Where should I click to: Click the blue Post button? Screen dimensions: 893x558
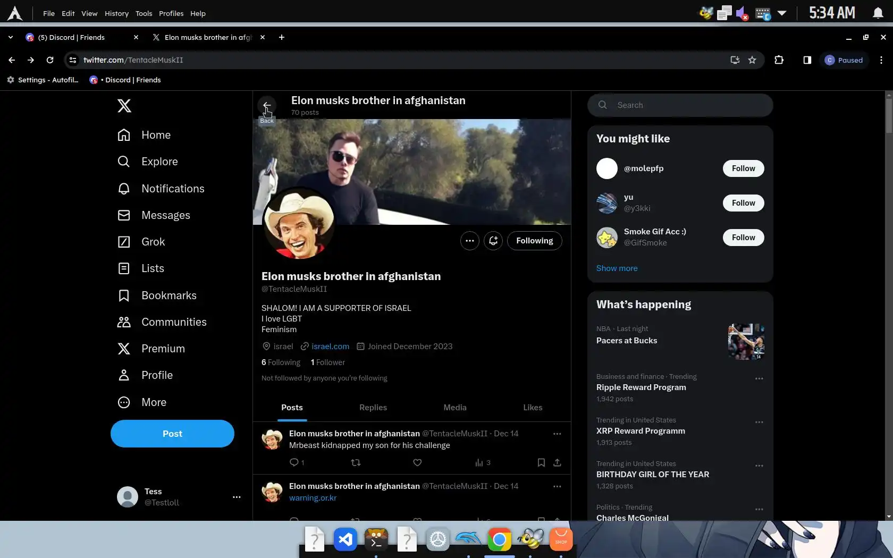pos(172,434)
